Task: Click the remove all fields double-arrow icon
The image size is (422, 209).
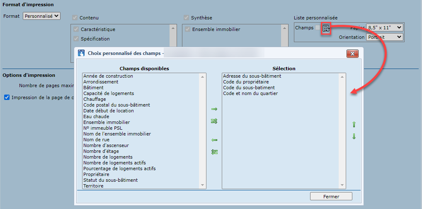Action: pyautogui.click(x=214, y=152)
